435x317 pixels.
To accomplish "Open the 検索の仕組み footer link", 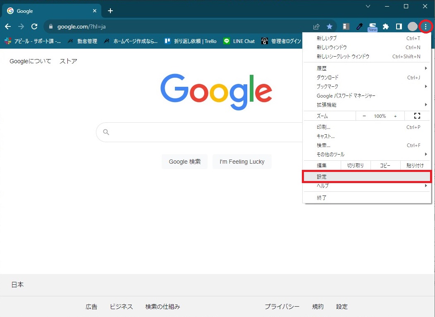I will 163,307.
